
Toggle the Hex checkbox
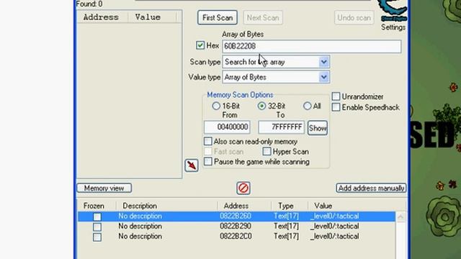[200, 45]
